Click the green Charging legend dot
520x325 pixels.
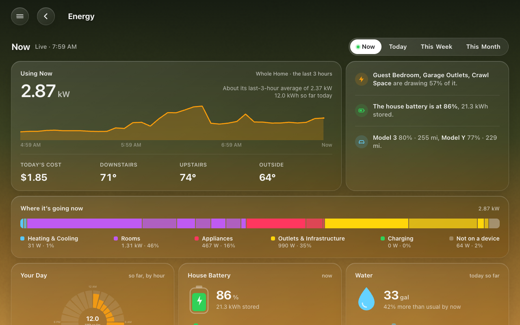click(x=383, y=238)
